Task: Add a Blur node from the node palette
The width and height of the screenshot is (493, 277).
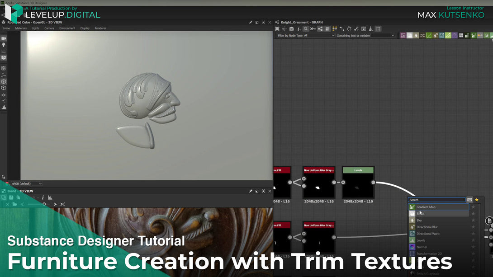Action: click(x=416, y=36)
